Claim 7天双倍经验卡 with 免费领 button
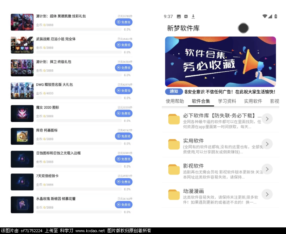Viewport: 286px width, 234px height. pos(124,182)
